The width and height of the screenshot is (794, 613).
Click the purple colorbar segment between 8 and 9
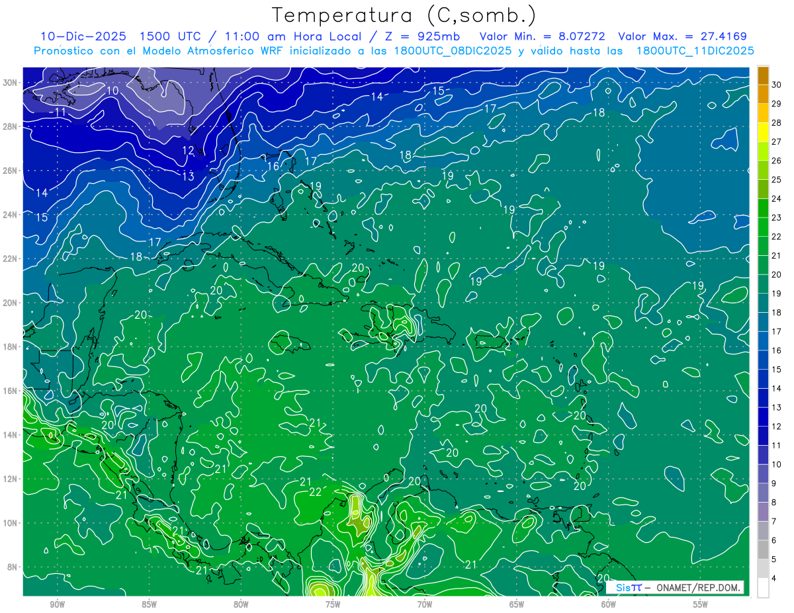[x=763, y=493]
